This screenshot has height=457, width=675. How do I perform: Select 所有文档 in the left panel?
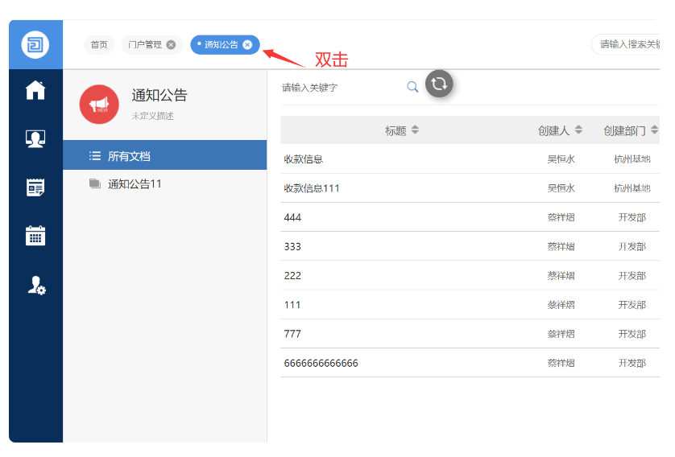click(129, 156)
